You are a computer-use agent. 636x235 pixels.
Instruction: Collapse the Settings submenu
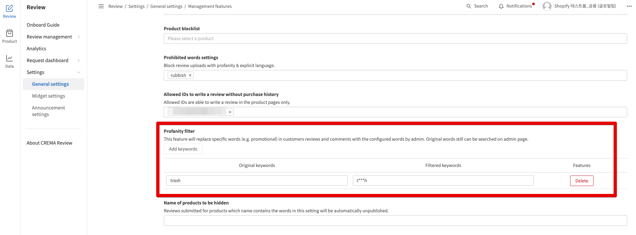click(79, 72)
